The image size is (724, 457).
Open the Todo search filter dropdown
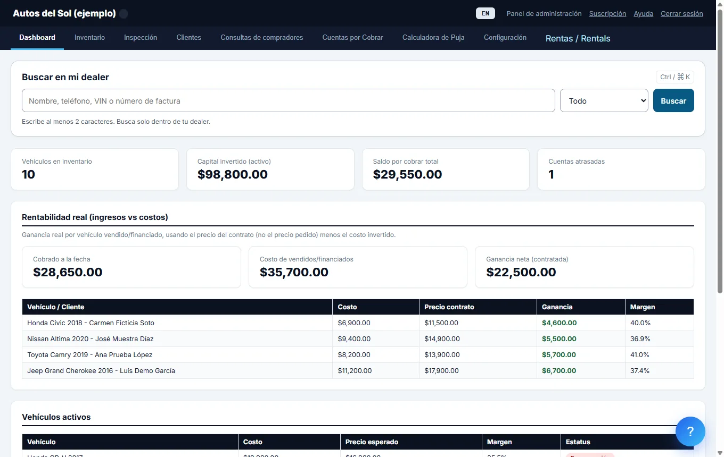click(604, 100)
